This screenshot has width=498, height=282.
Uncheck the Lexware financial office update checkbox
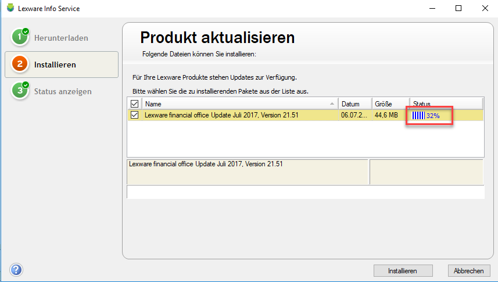[x=135, y=115]
